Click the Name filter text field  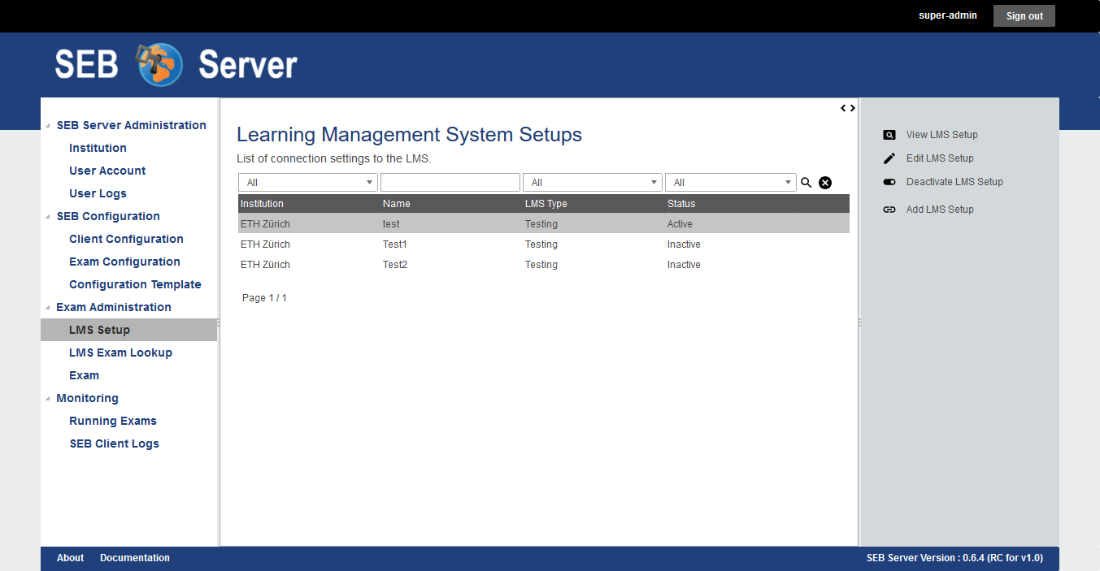[450, 183]
